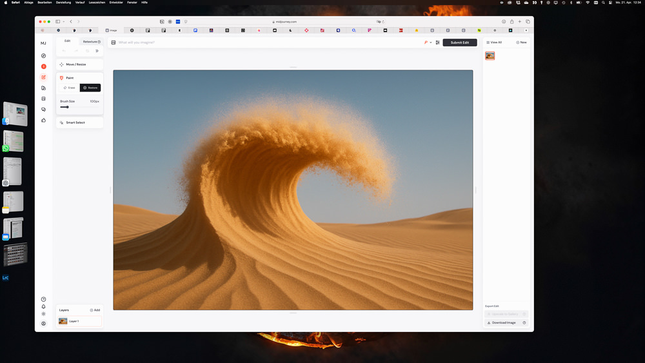Click the WhatsApp stage manager window thumbnail

pyautogui.click(x=13, y=141)
